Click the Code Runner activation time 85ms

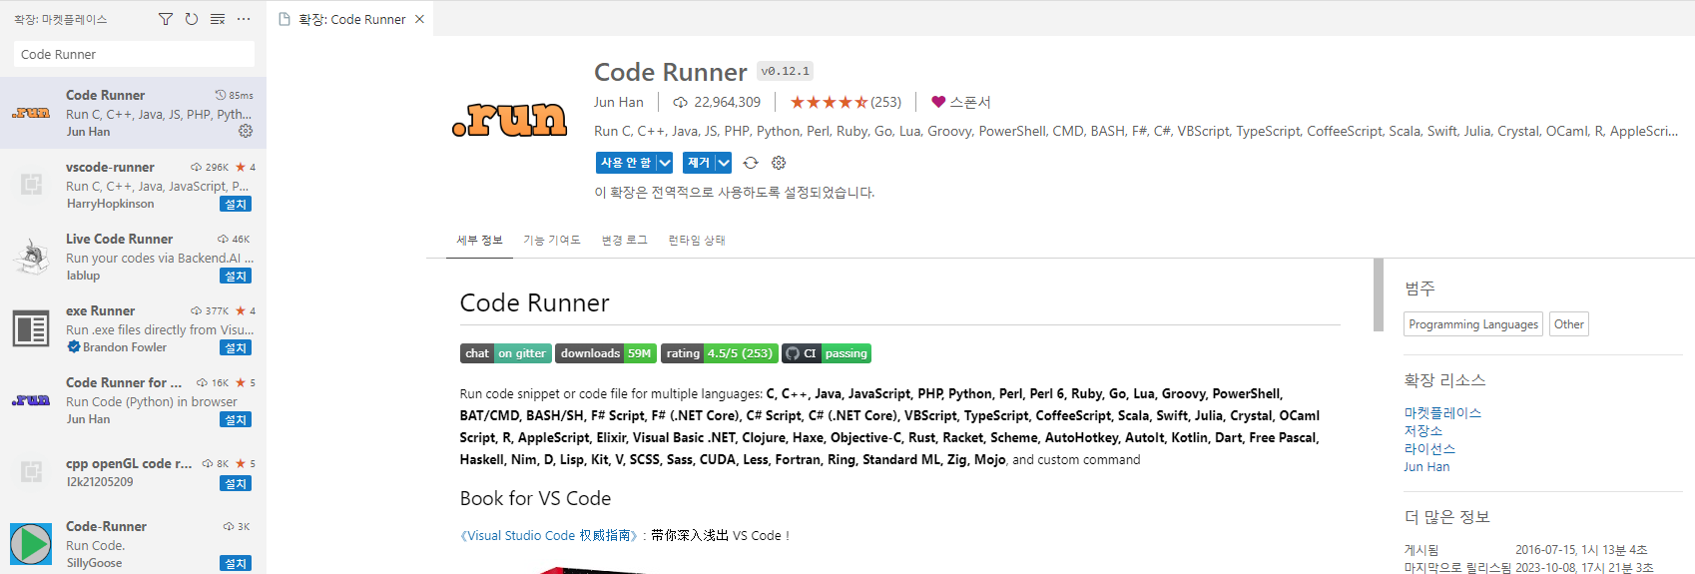(235, 95)
